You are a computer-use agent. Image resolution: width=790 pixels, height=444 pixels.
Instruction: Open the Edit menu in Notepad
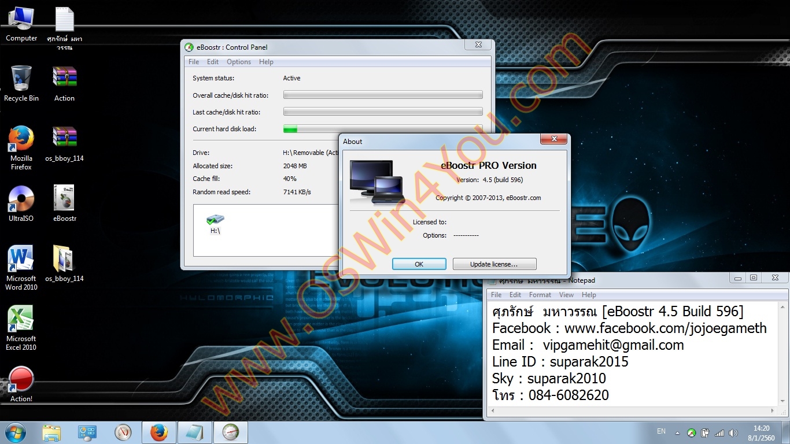click(515, 295)
